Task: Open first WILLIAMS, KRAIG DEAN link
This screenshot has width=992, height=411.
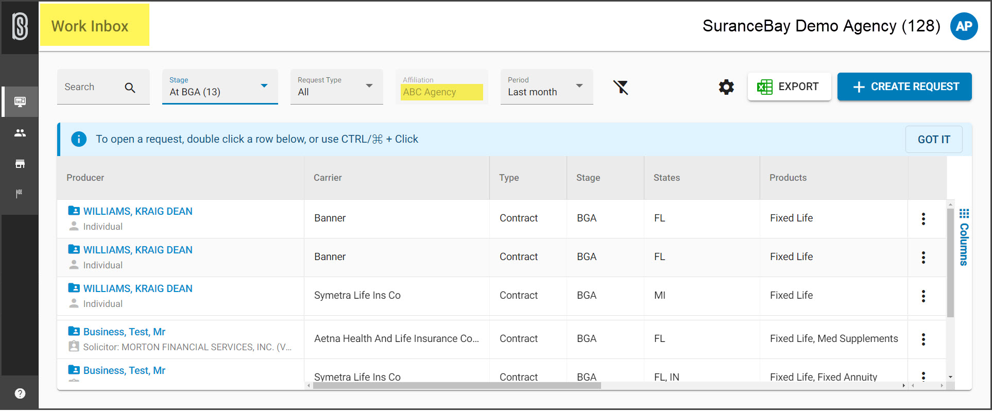Action: tap(138, 211)
